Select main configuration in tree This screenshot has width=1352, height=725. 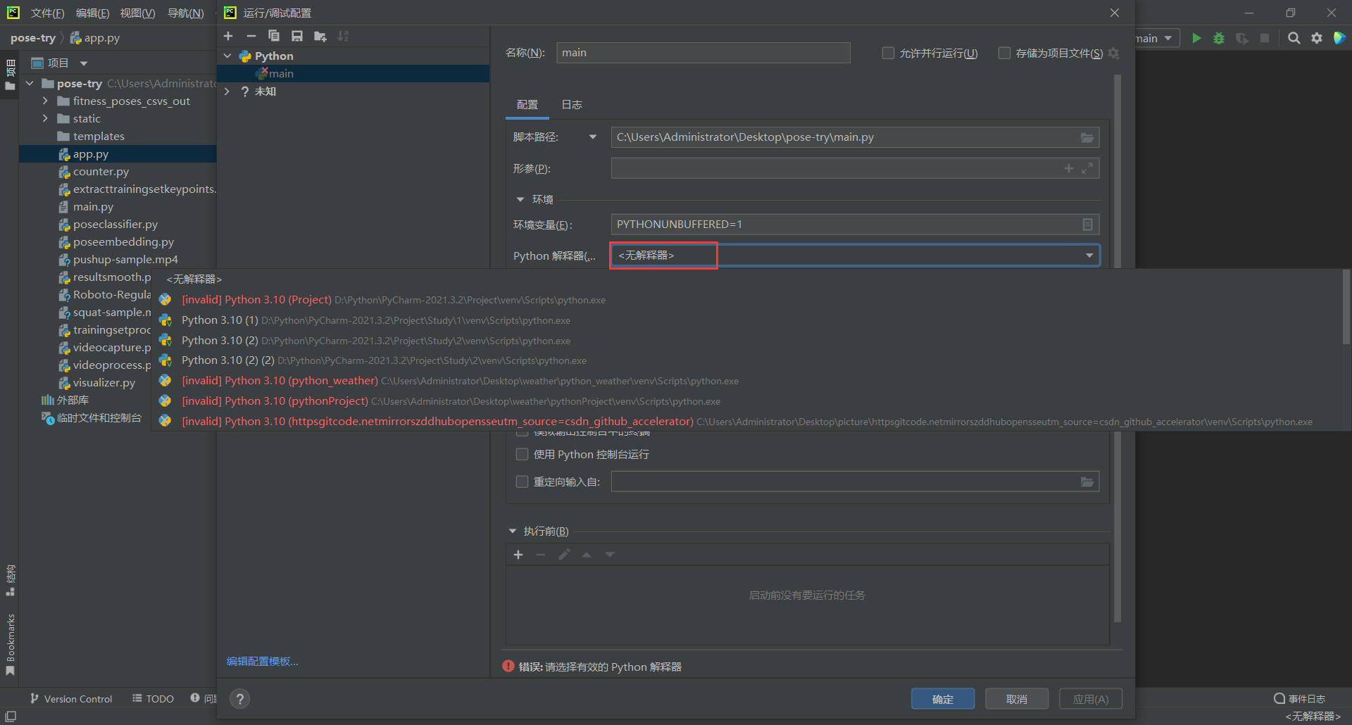tap(353, 74)
